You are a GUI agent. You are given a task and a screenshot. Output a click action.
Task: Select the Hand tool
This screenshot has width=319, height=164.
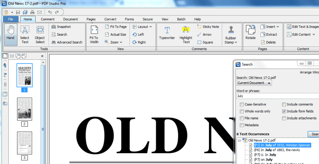[10, 34]
